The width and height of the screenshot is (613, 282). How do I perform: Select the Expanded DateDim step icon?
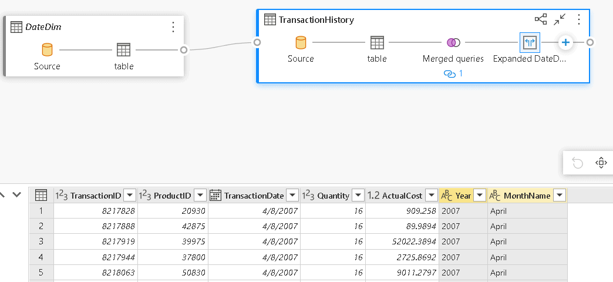(x=530, y=42)
